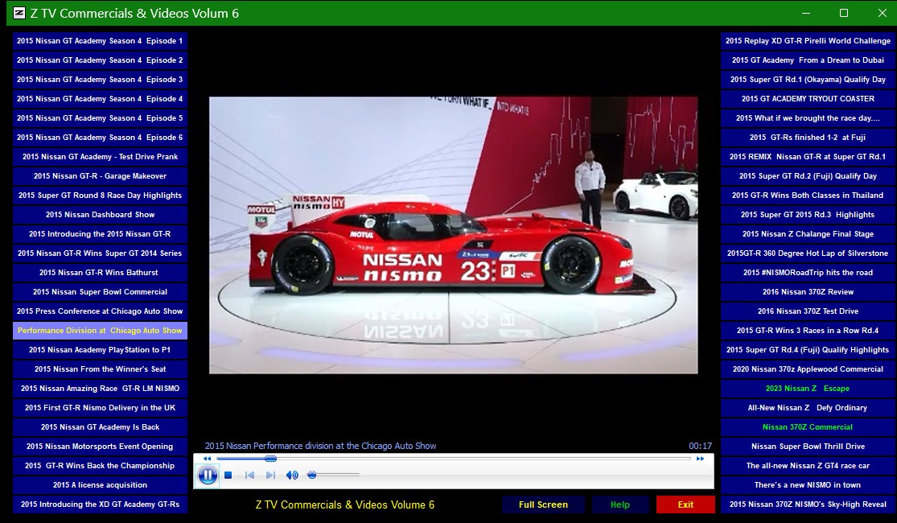897x523 pixels.
Task: Choose Nissan 370Z Commercial entry
Action: 808,427
